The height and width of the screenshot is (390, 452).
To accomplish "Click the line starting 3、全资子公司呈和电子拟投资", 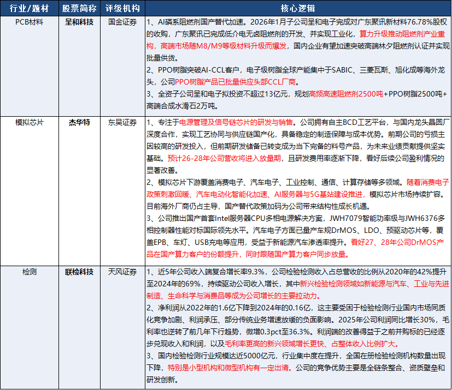I will click(x=297, y=94).
